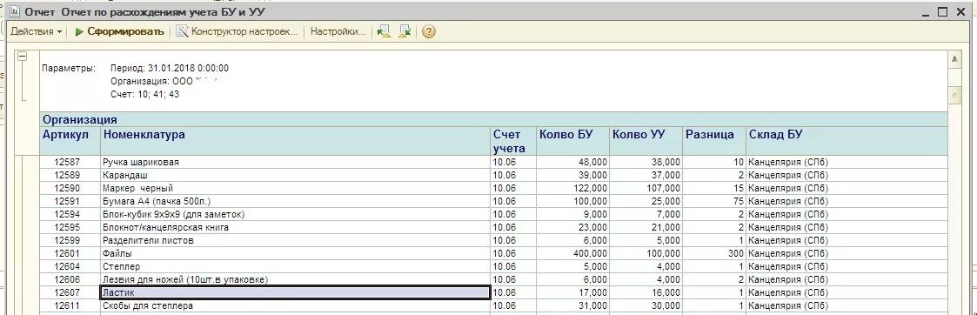Click Канцелярия (СПб) in Степлер row
The width and height of the screenshot is (977, 315).
pos(788,267)
